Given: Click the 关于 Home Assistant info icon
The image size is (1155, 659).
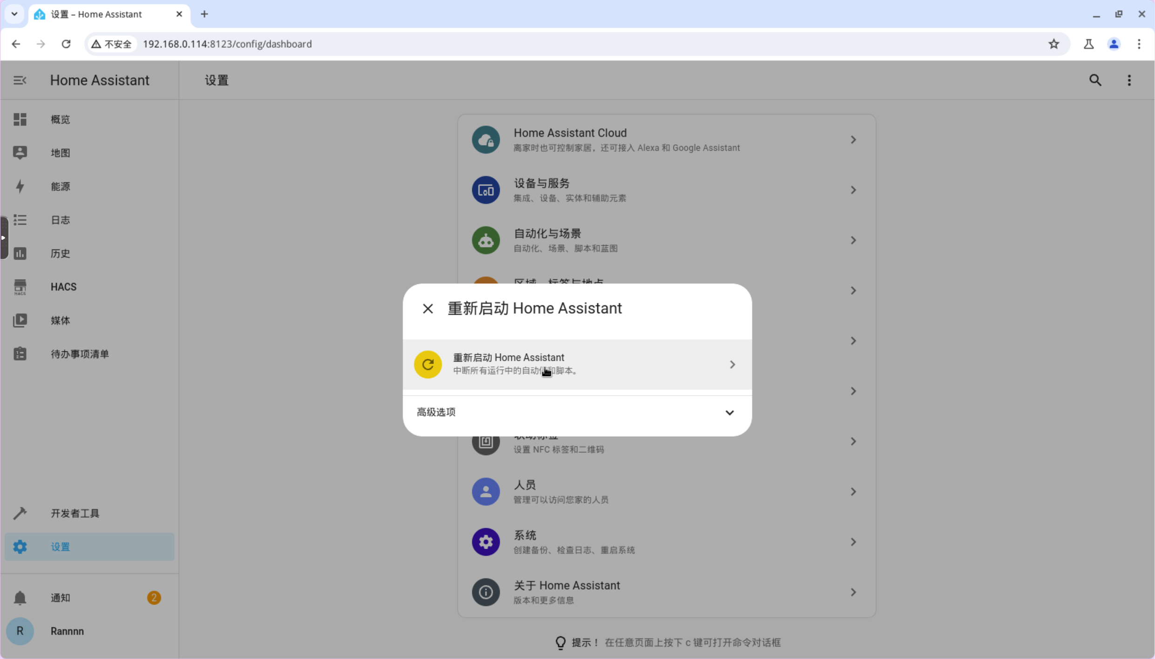Looking at the screenshot, I should tap(485, 592).
